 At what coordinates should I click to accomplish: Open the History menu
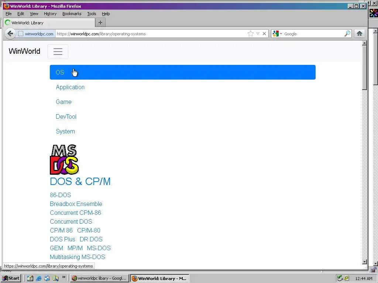coord(50,14)
